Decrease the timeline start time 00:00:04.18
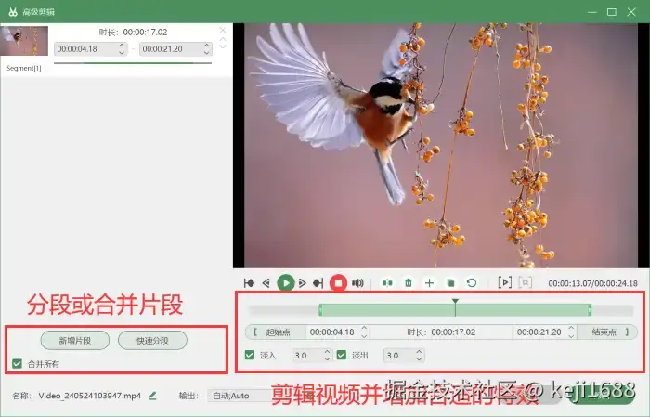This screenshot has width=650, height=417. pos(364,335)
